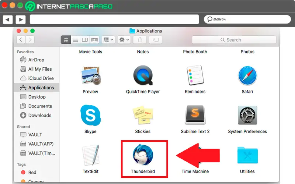Open the Thunderbird mail app icon

[143, 155]
